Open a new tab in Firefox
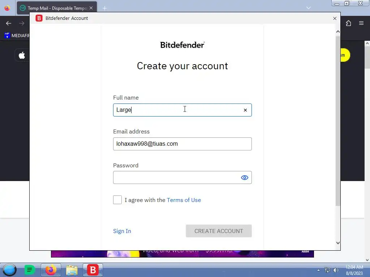370x277 pixels. pos(104,8)
